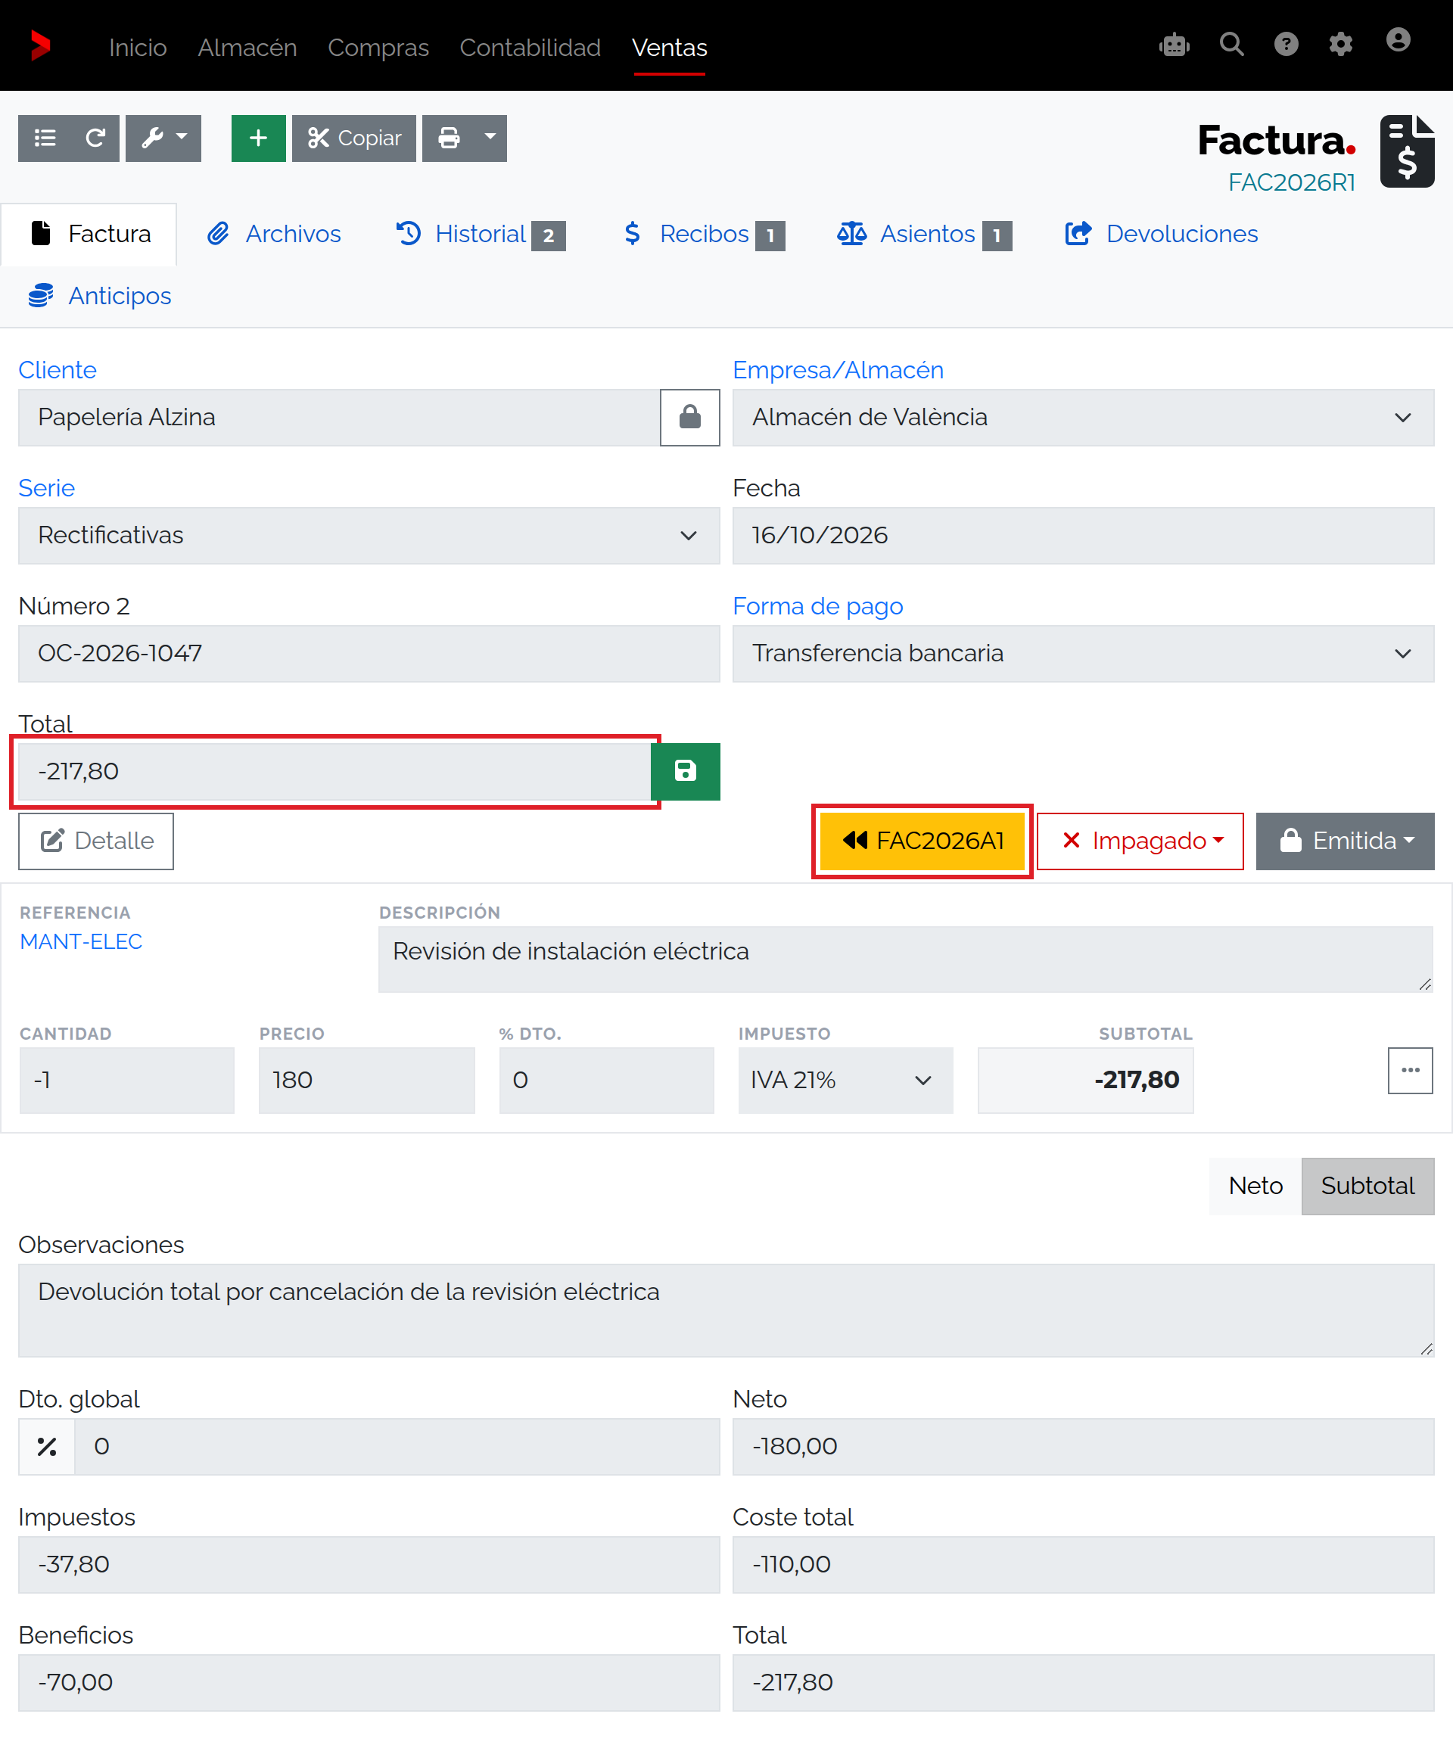Open the MANT-ELEC reference link

81,941
